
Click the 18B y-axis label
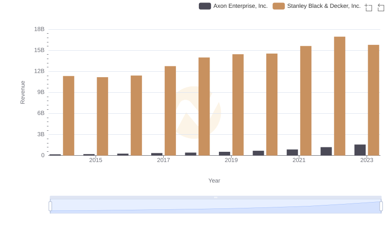39,29
